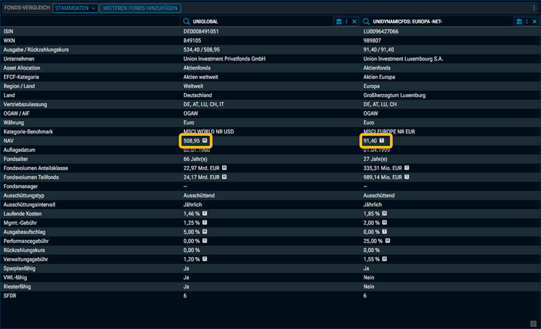The image size is (541, 329).
Task: Click the badge beside Mgmt.-Gebühr 1,25 %
Action: (x=205, y=222)
